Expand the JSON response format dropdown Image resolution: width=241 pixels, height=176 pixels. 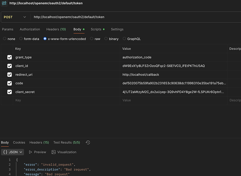pos(13,152)
